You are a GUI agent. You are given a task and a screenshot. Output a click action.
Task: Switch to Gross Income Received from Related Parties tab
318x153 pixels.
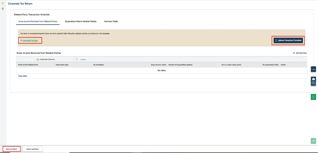pyautogui.click(x=38, y=21)
